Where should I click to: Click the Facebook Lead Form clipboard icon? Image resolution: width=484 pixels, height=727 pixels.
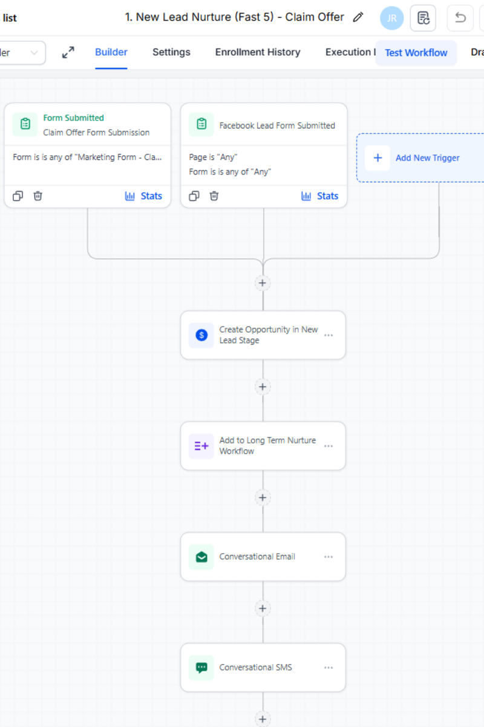[201, 124]
